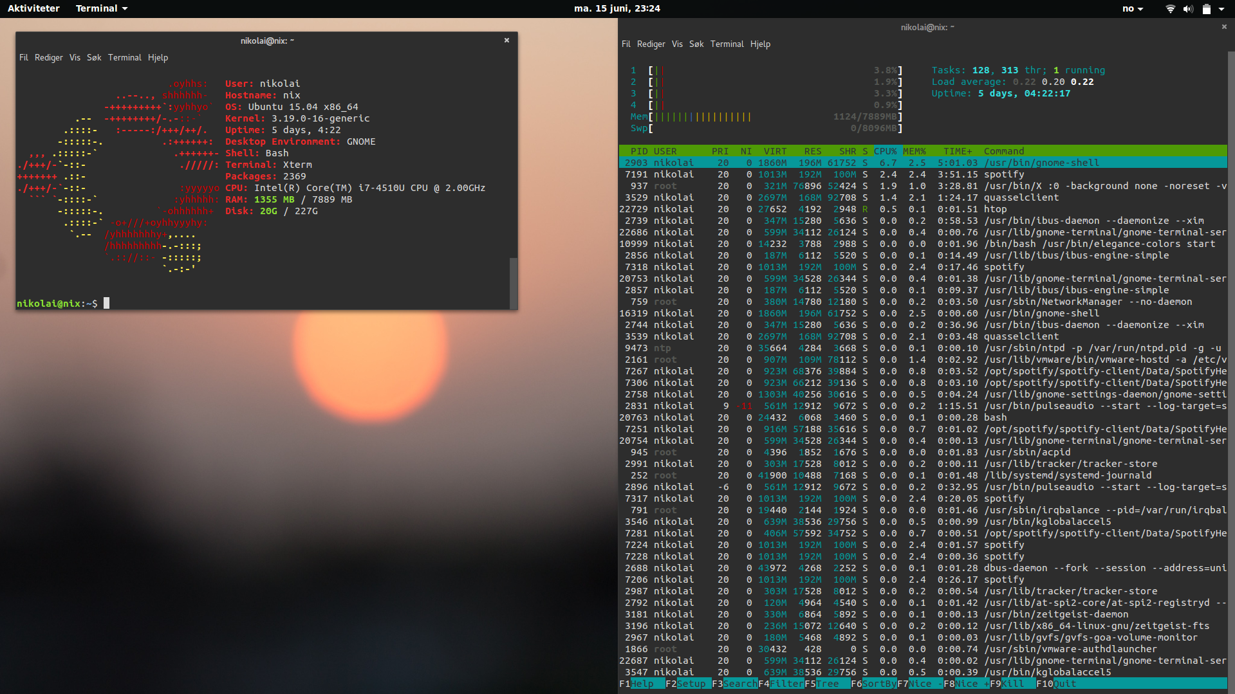Select the zeitgeist-daemon row PID 3181

pos(923,614)
